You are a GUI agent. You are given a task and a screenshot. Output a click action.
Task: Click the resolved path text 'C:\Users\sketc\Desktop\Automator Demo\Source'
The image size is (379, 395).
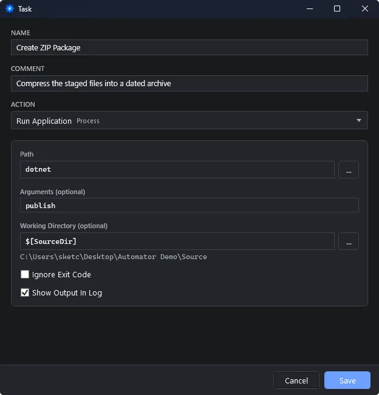pyautogui.click(x=114, y=257)
